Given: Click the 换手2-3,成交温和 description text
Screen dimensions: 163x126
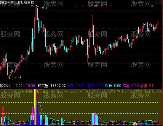Looking at the screenshot, I should tap(18, 91).
